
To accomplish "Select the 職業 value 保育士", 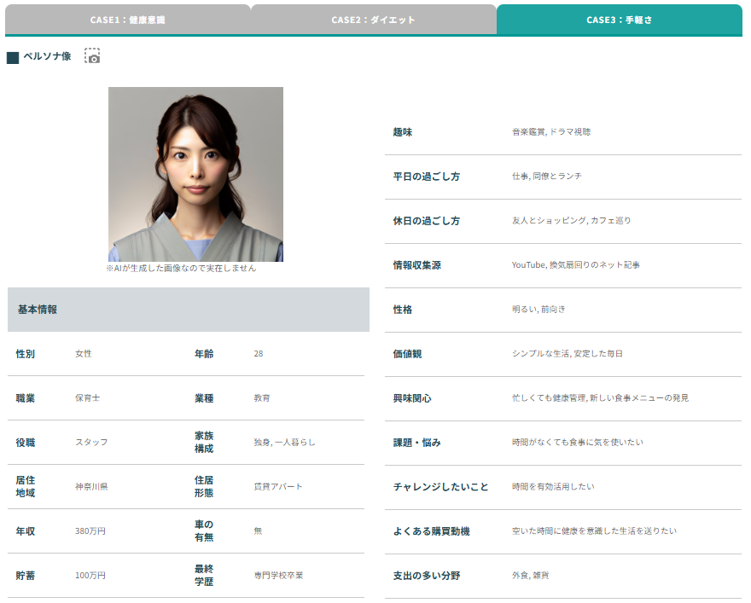I will [87, 398].
